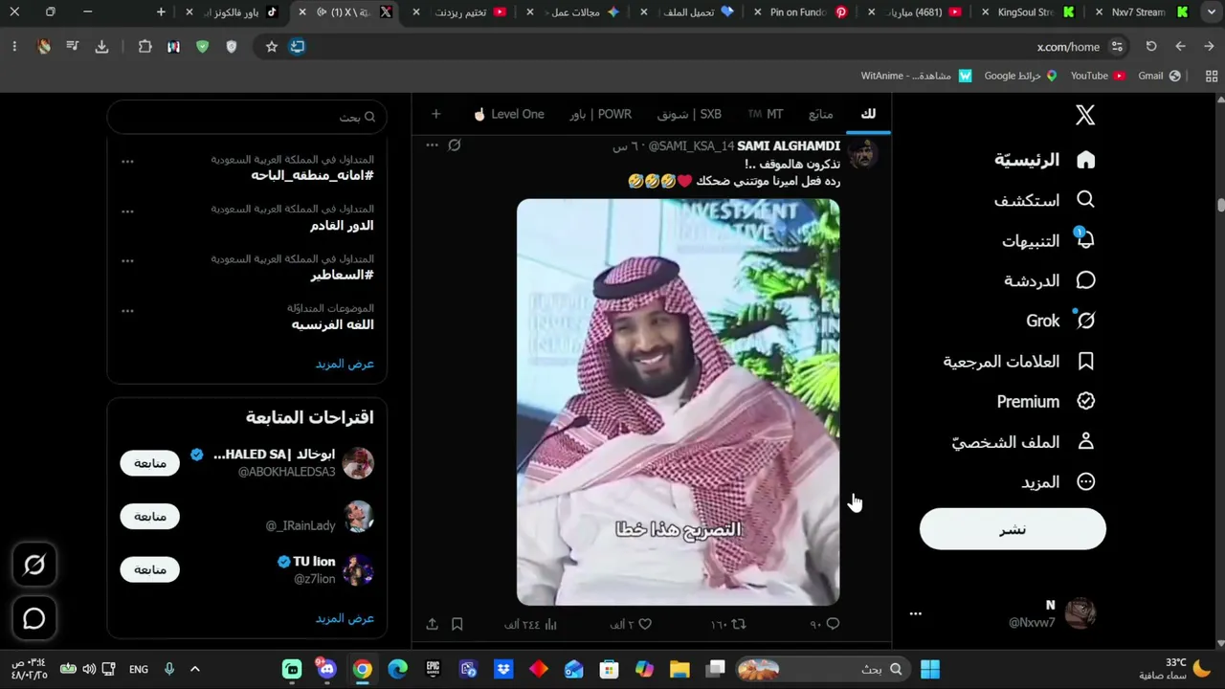Open Chrome three-dot menu
Viewport: 1225px width, 689px height.
[x=14, y=46]
